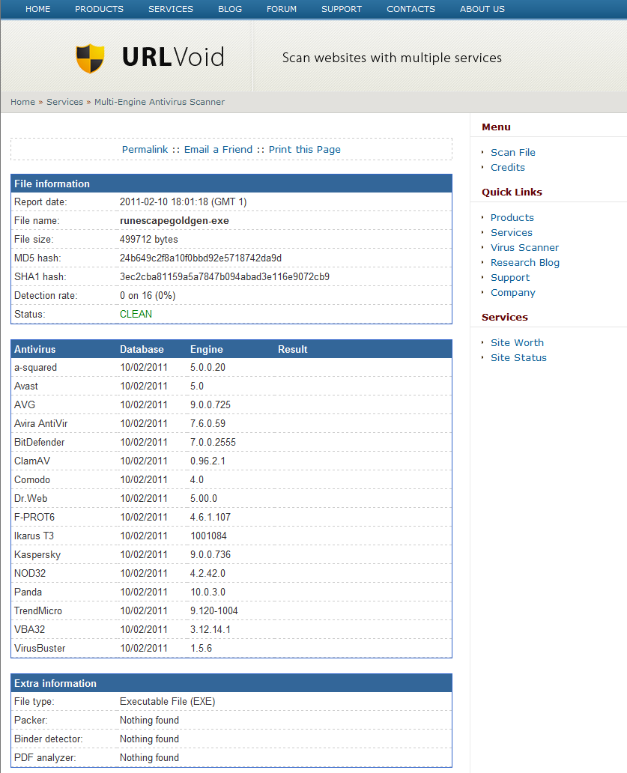This screenshot has width=627, height=773.
Task: Select the SHA1 hash value
Action: (x=225, y=276)
